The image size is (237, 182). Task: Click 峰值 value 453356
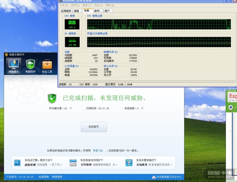tap(93, 75)
